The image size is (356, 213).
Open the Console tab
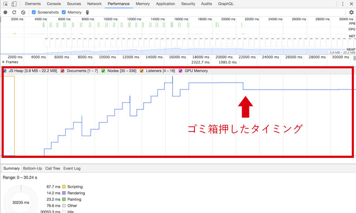click(54, 4)
